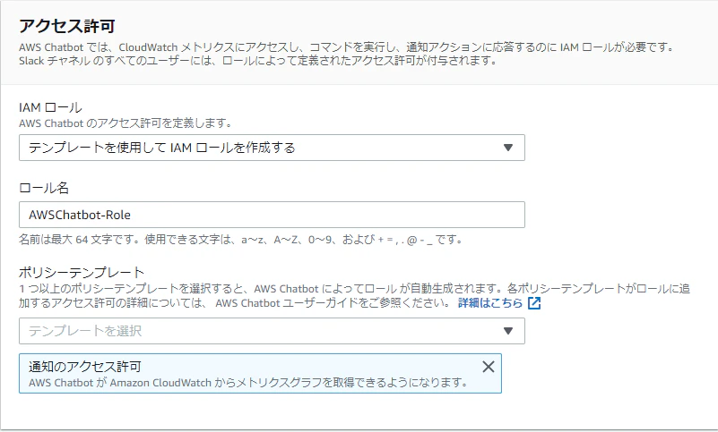The width and height of the screenshot is (718, 432).
Task: Click the アクセス許可 section heading
Action: pos(67,26)
